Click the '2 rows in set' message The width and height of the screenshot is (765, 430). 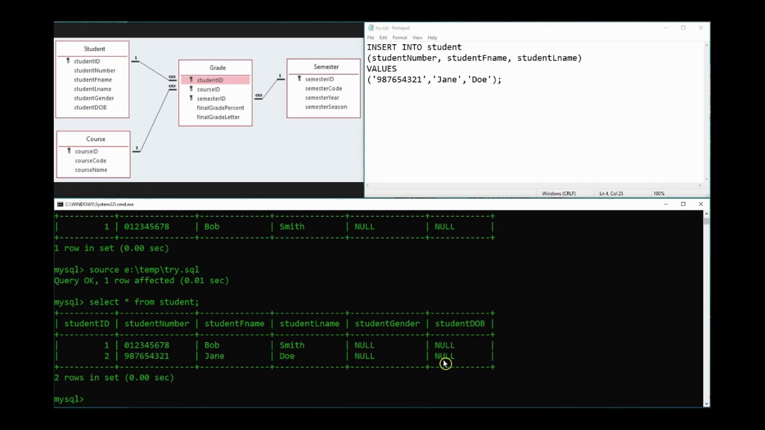click(114, 377)
